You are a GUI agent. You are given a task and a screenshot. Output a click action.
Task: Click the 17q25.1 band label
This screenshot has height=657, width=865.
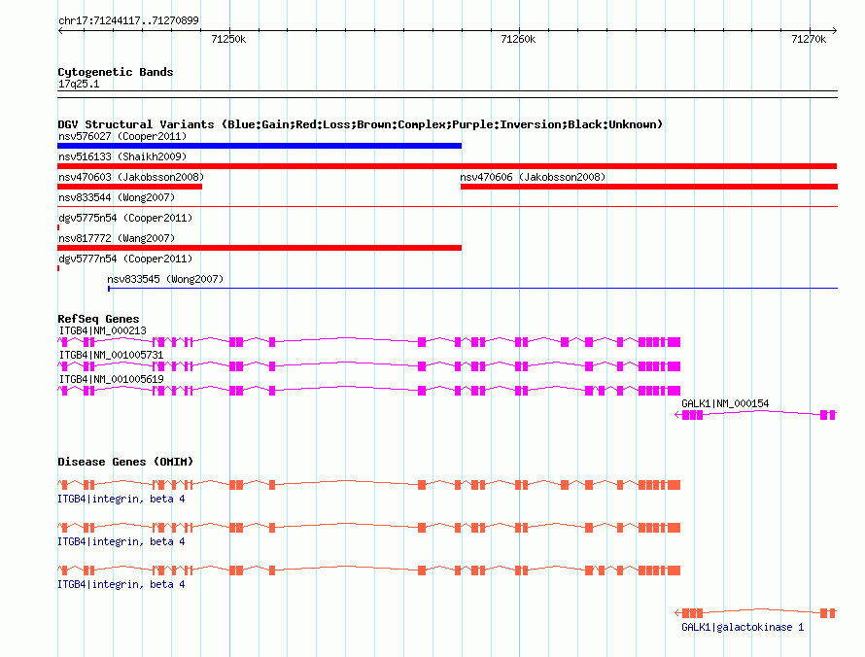point(79,84)
